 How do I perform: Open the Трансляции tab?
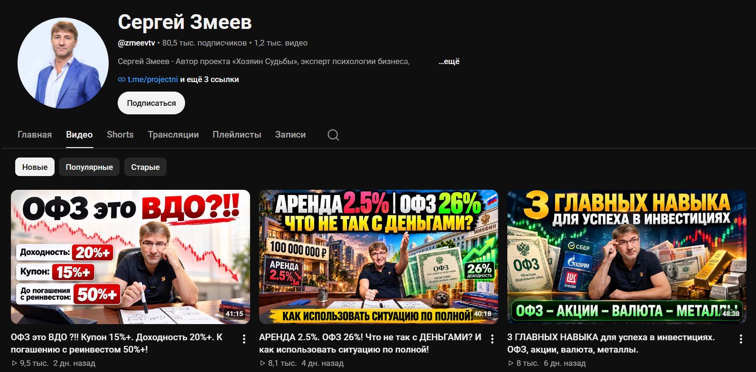[173, 135]
